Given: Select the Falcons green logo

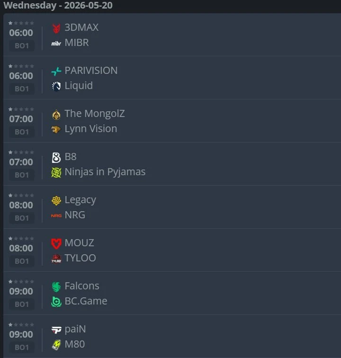Looking at the screenshot, I should 56,287.
